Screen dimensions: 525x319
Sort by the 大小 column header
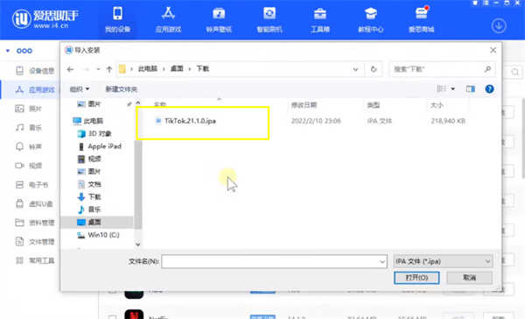pos(437,105)
